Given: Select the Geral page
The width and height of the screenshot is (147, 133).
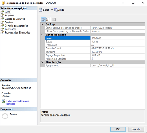Looking at the screenshot, I should tap(7, 12).
